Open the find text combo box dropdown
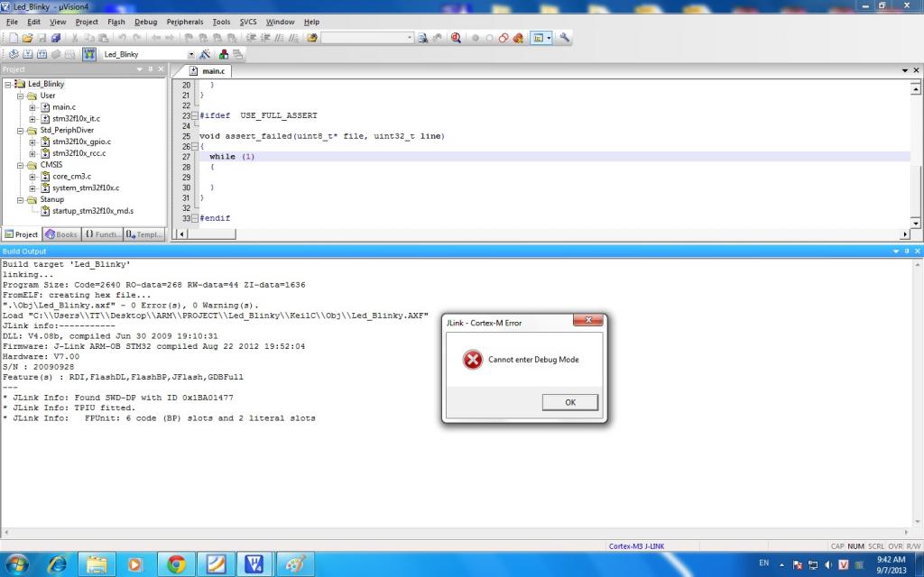 [410, 38]
